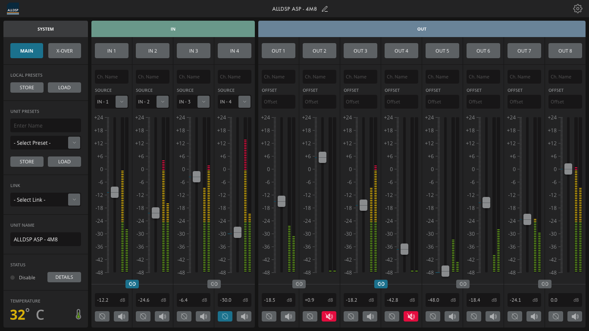The width and height of the screenshot is (589, 331).
Task: Switch to the X-OVER tab
Action: (64, 51)
